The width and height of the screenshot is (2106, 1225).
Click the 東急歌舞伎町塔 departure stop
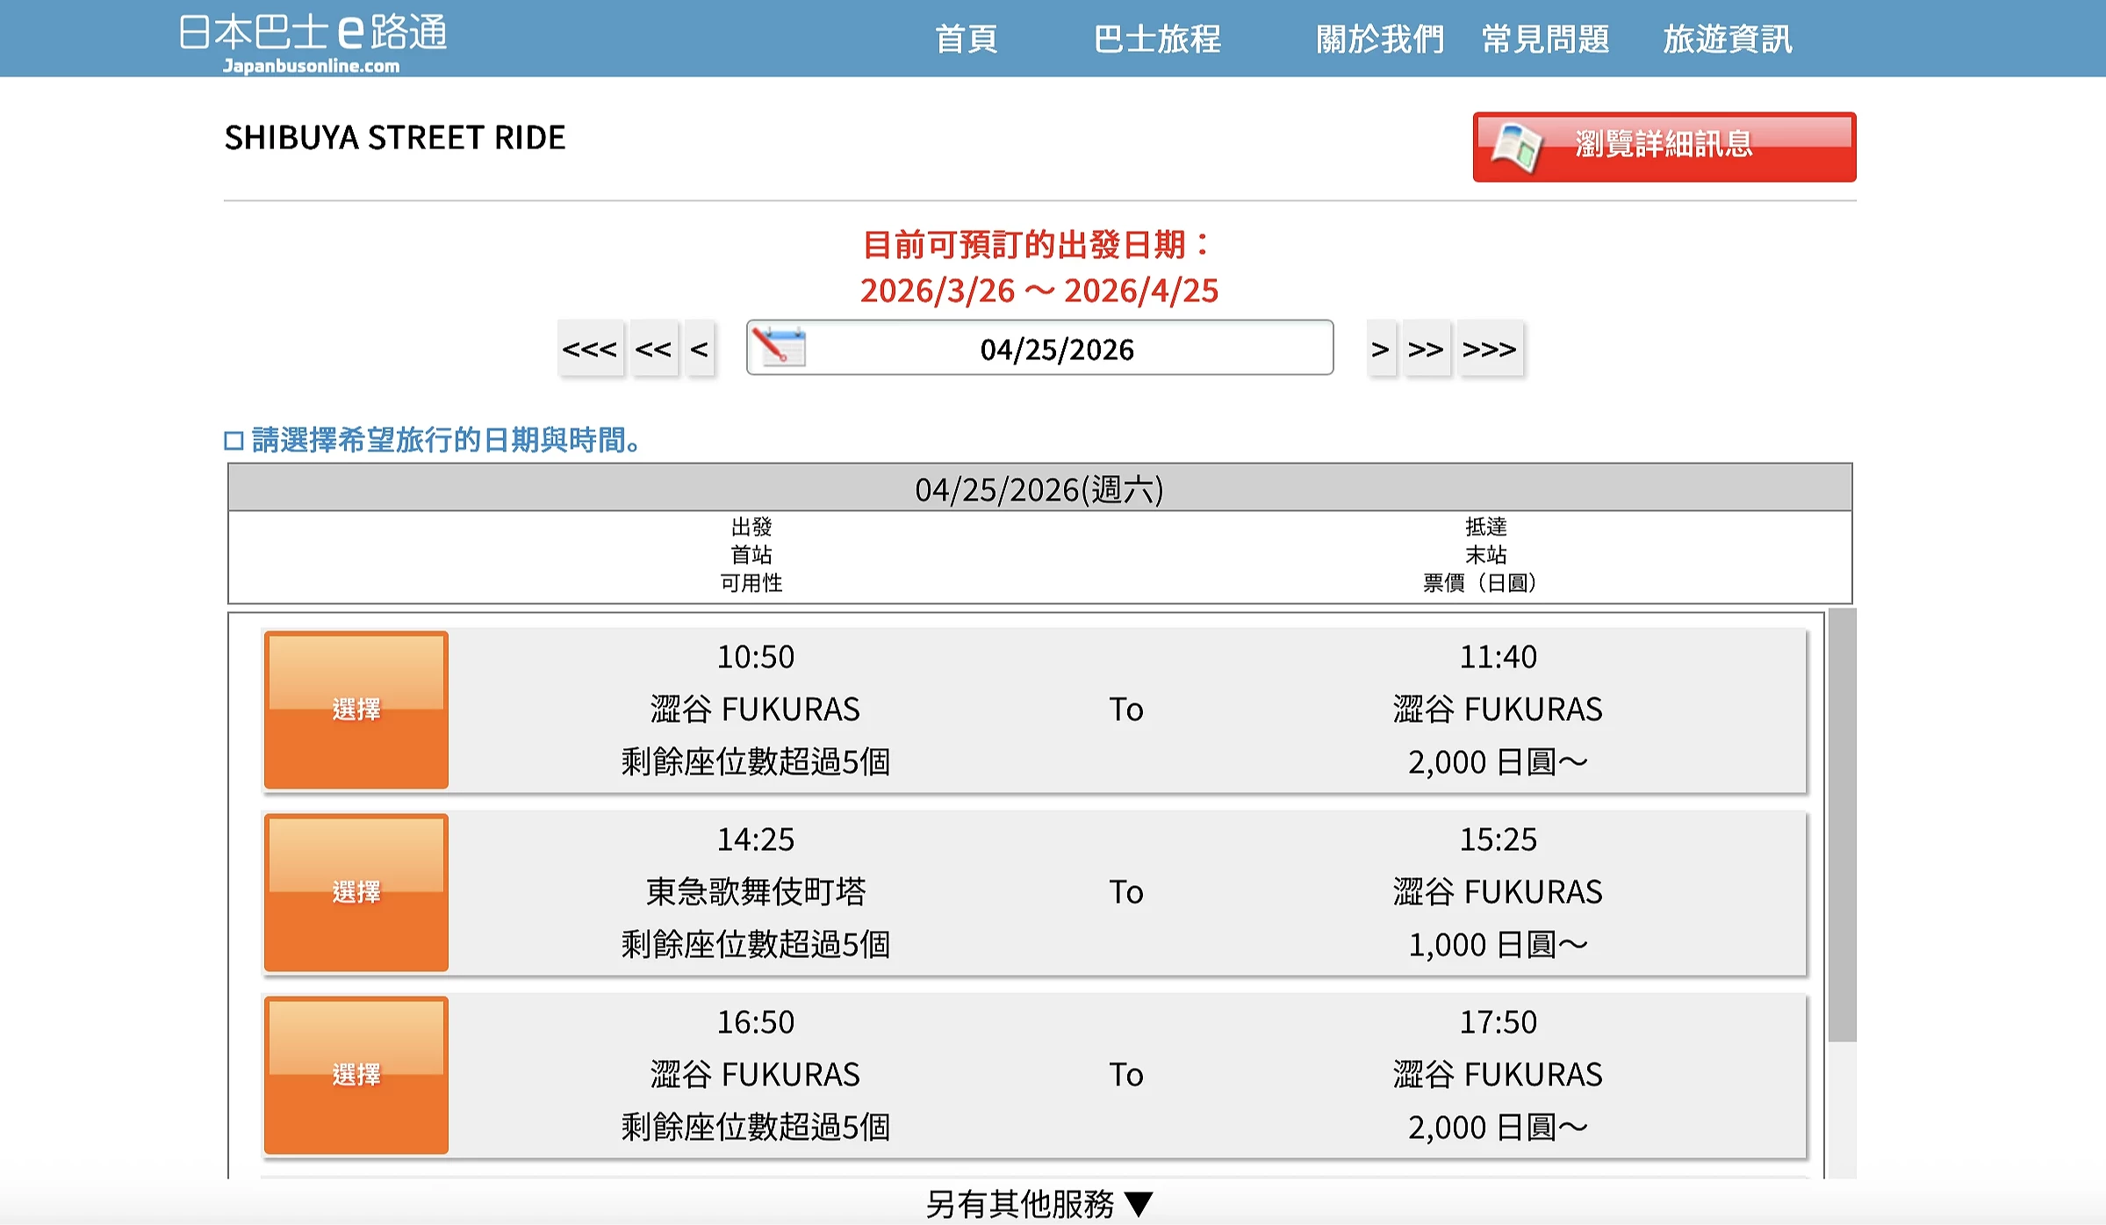[x=755, y=892]
